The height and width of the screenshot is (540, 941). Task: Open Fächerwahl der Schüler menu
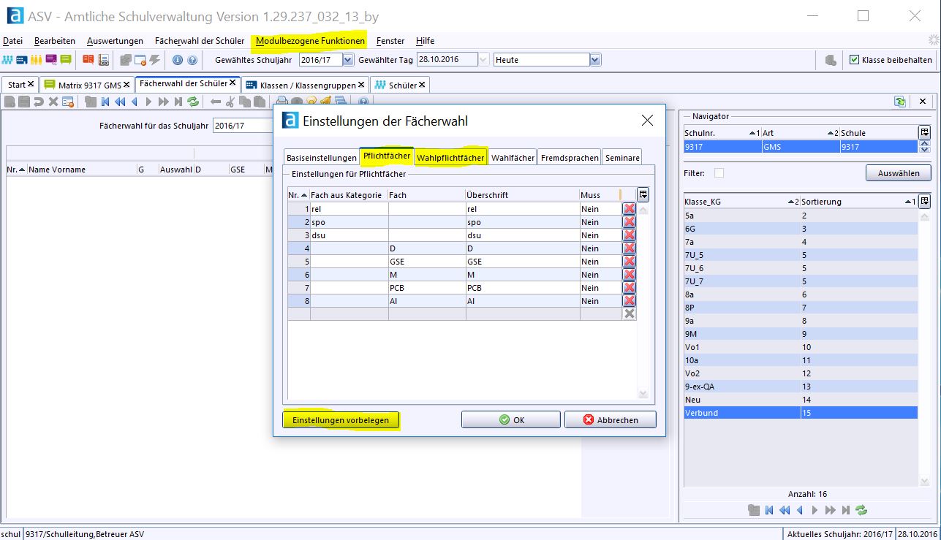pyautogui.click(x=200, y=41)
